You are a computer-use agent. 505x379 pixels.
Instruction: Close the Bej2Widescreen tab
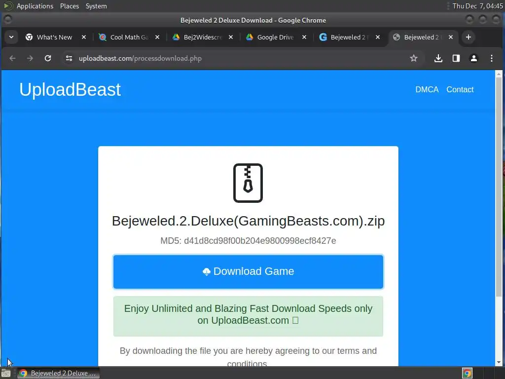tap(231, 37)
